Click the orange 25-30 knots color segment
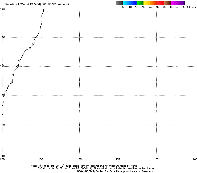This screenshot has height=173, width=197. click(154, 3)
